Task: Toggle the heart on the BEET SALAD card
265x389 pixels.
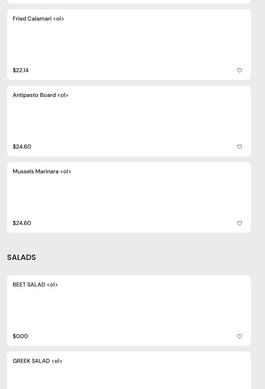Action: coord(240,336)
